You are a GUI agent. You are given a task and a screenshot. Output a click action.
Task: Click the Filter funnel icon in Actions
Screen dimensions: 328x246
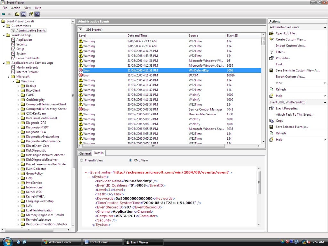(271, 52)
